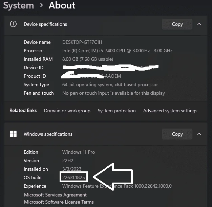Click the Windows specifications heading

pos(48,134)
